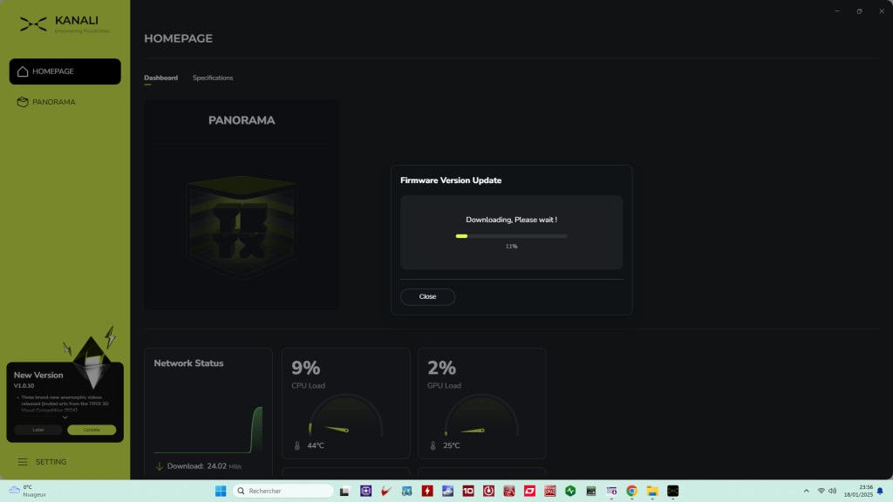Open the Windows notification bell

(880, 491)
